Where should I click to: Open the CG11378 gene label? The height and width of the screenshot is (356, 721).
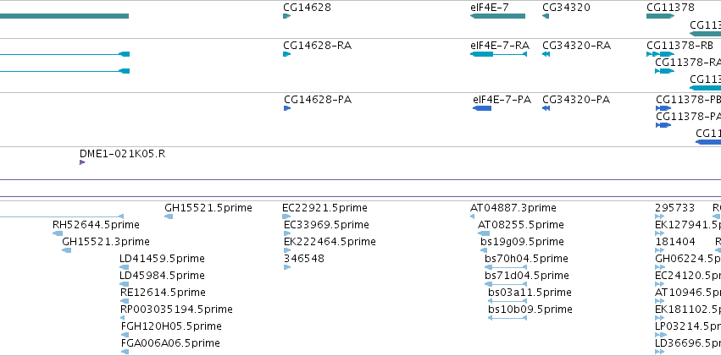[x=670, y=8]
